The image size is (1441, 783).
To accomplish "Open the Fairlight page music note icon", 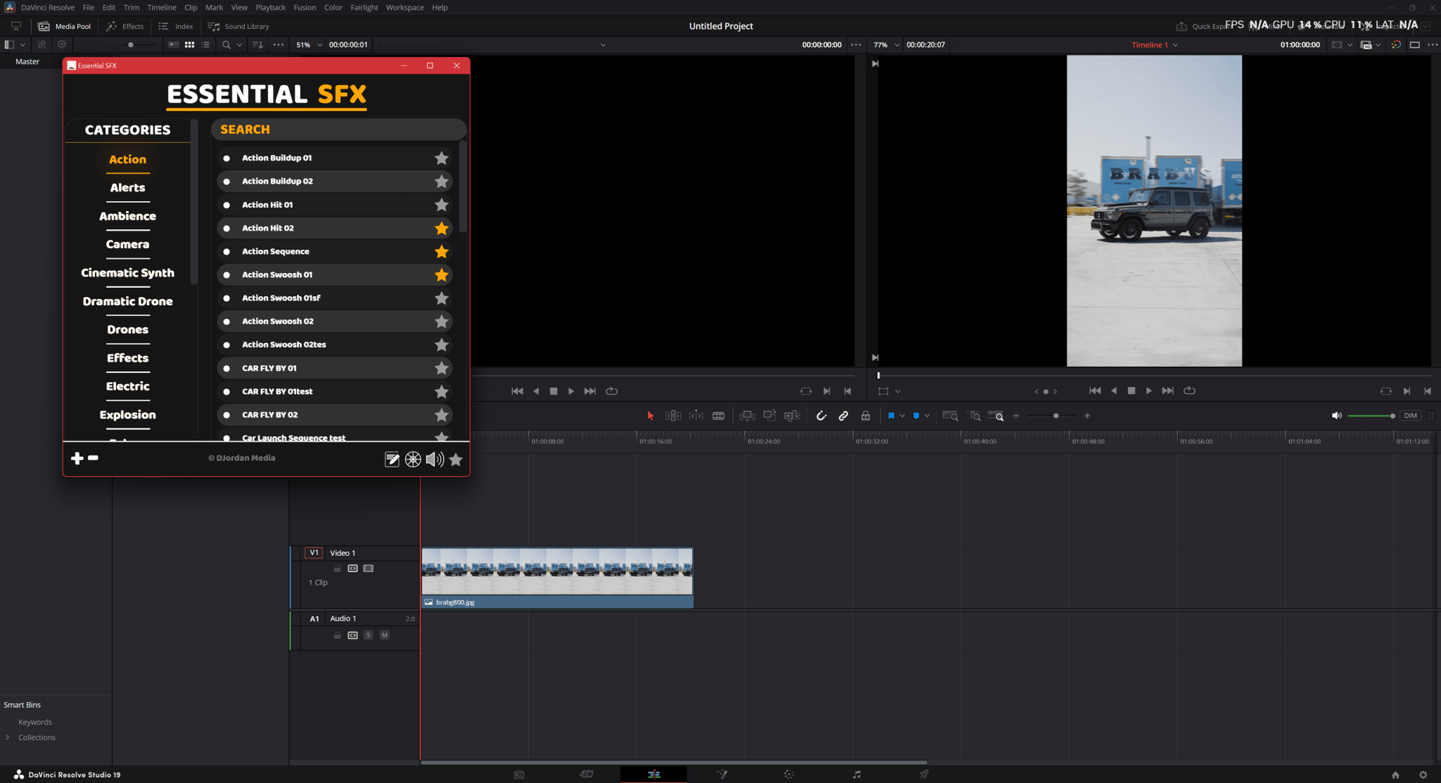I will (857, 774).
